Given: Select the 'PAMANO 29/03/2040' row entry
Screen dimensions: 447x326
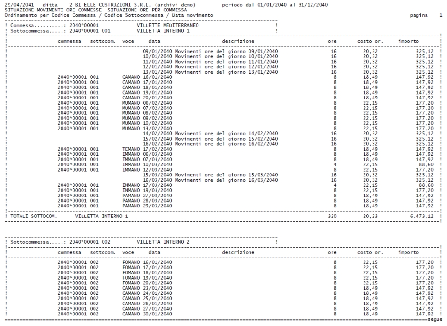Looking at the screenshot, I should pyautogui.click(x=147, y=206).
